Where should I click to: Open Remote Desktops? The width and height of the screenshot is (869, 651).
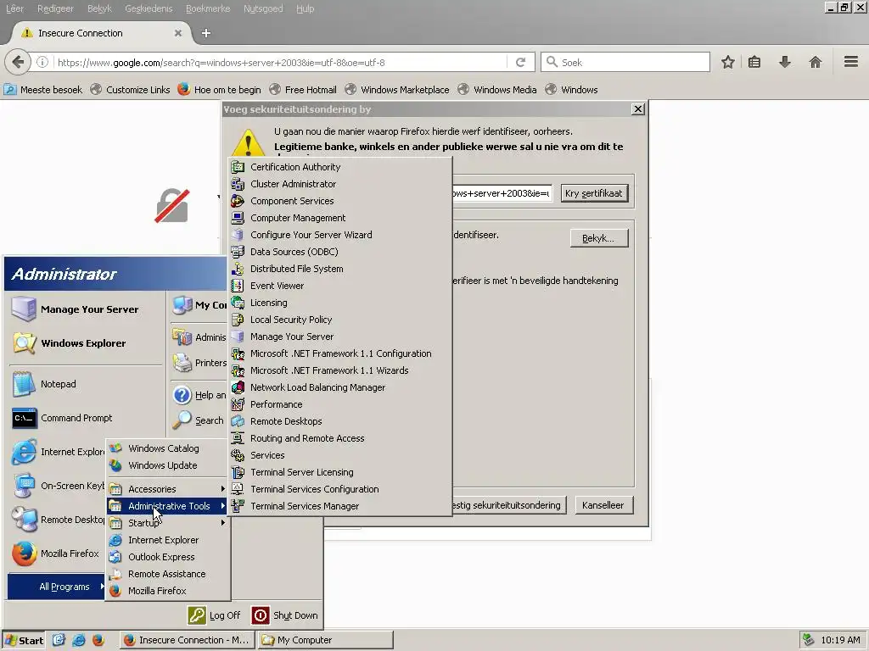click(x=340, y=421)
